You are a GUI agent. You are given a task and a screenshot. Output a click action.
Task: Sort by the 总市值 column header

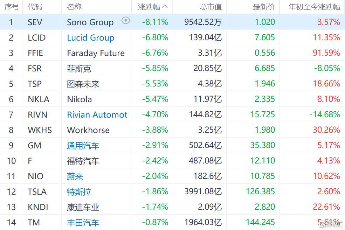[x=211, y=7]
